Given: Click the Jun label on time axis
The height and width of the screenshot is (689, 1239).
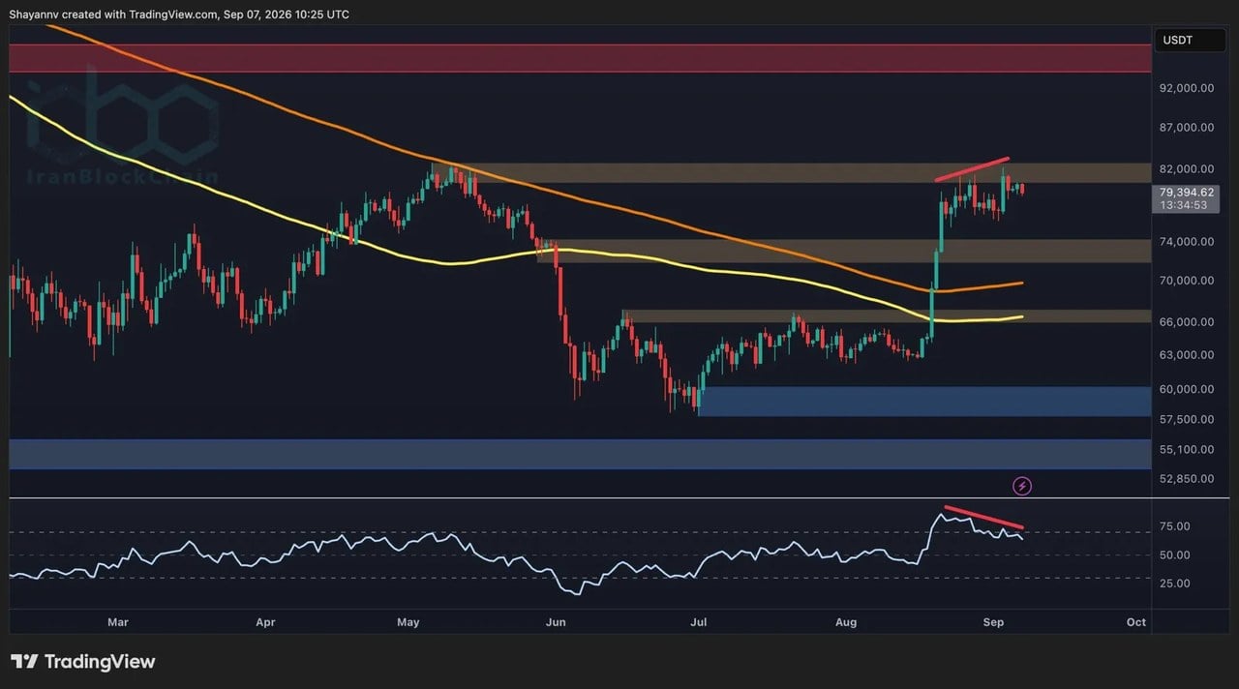Looking at the screenshot, I should click(x=556, y=622).
